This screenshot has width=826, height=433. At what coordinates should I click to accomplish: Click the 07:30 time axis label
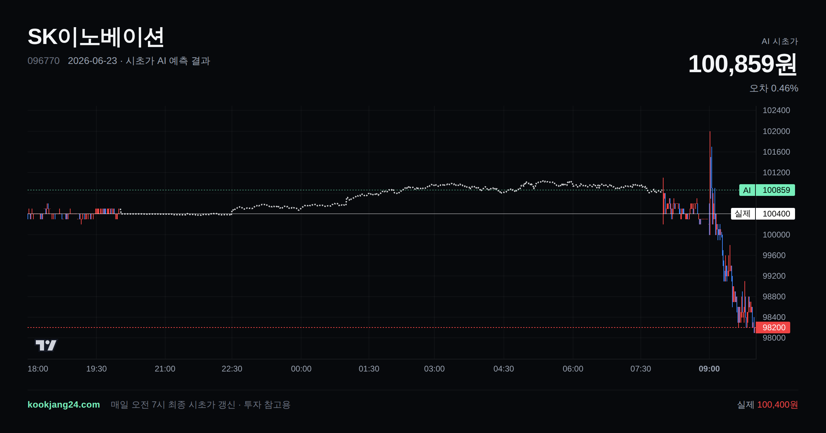pos(641,369)
